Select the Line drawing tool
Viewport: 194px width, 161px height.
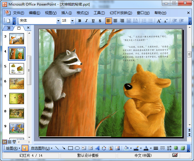pyautogui.click(x=57, y=148)
